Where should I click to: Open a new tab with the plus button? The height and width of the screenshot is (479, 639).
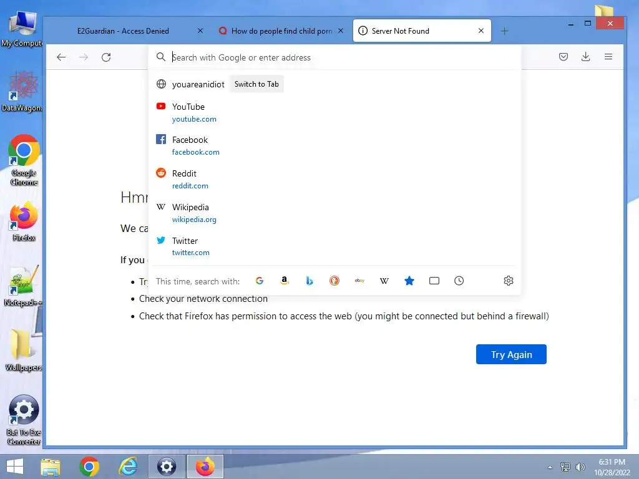(504, 31)
